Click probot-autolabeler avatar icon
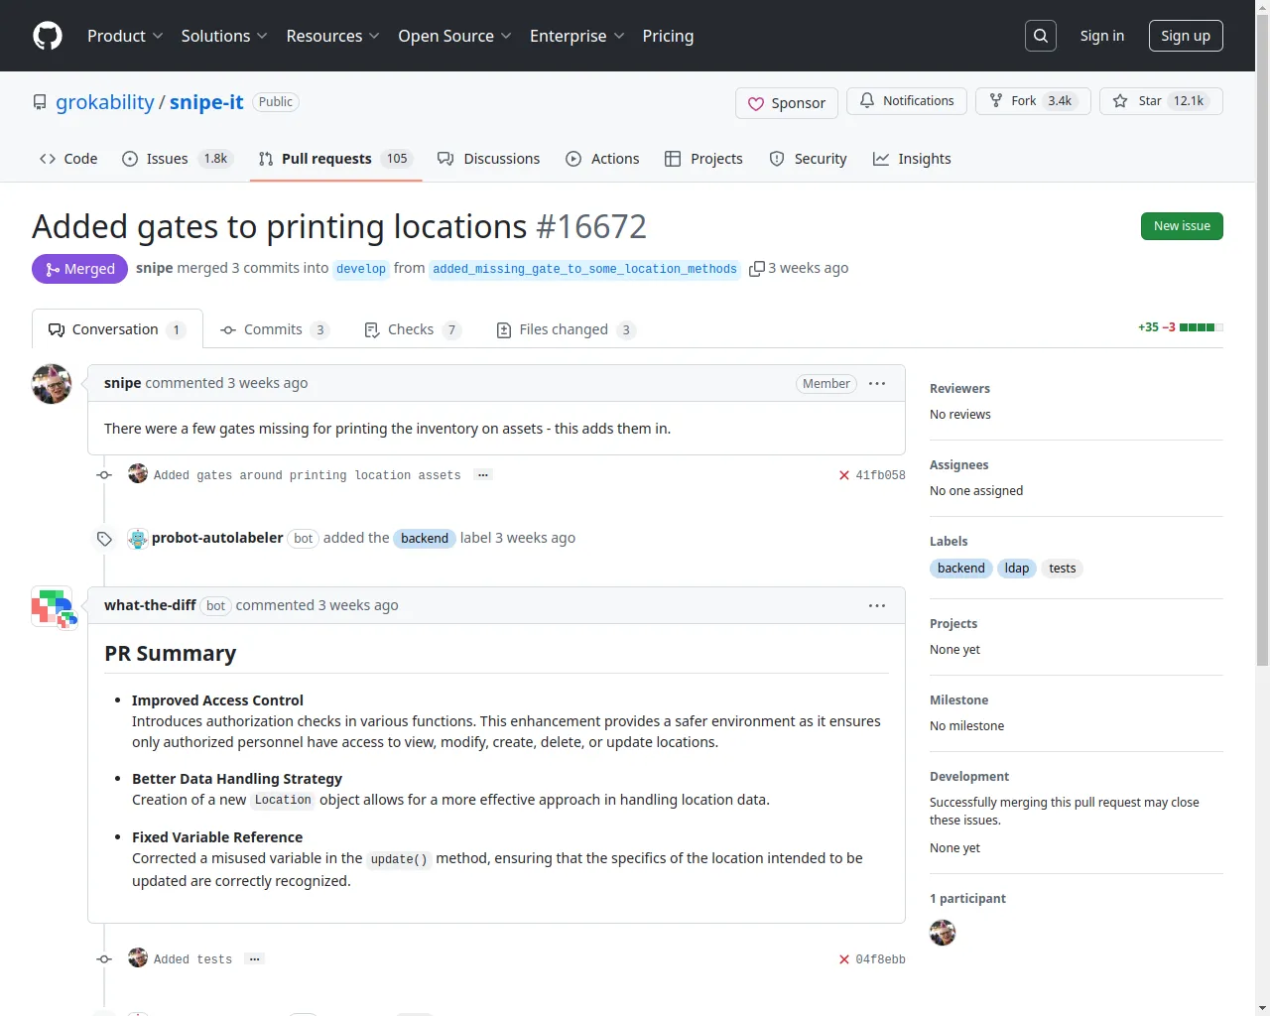The image size is (1270, 1016). click(x=138, y=539)
